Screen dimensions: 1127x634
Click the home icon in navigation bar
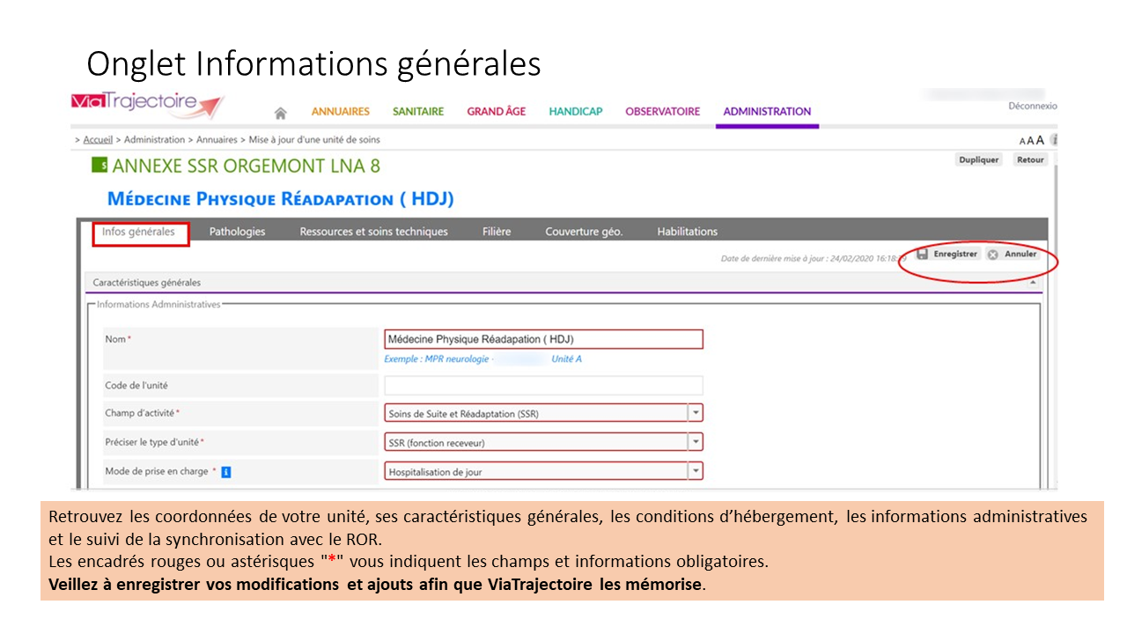pyautogui.click(x=281, y=113)
